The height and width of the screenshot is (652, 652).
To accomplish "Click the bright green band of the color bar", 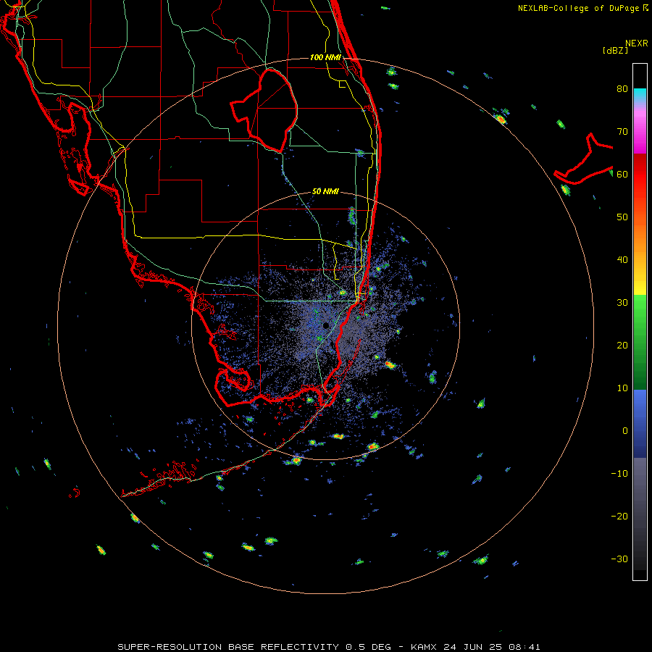I will (640, 308).
